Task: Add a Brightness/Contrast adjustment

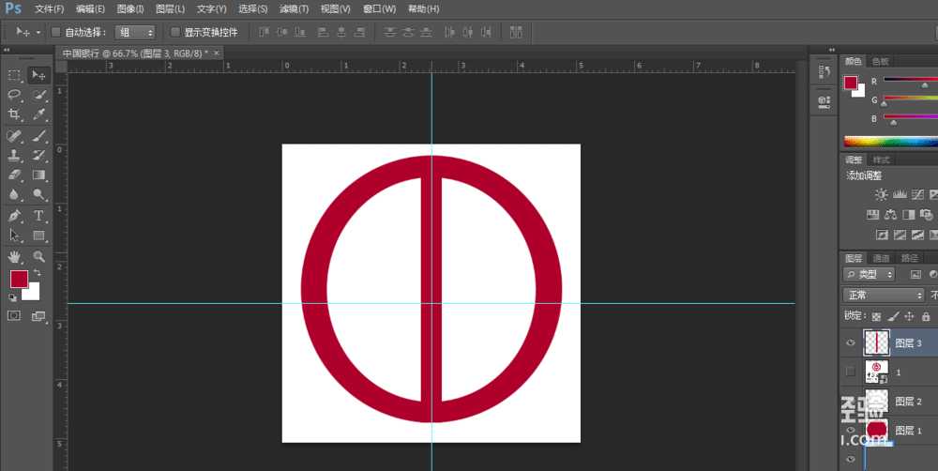Action: (x=881, y=194)
